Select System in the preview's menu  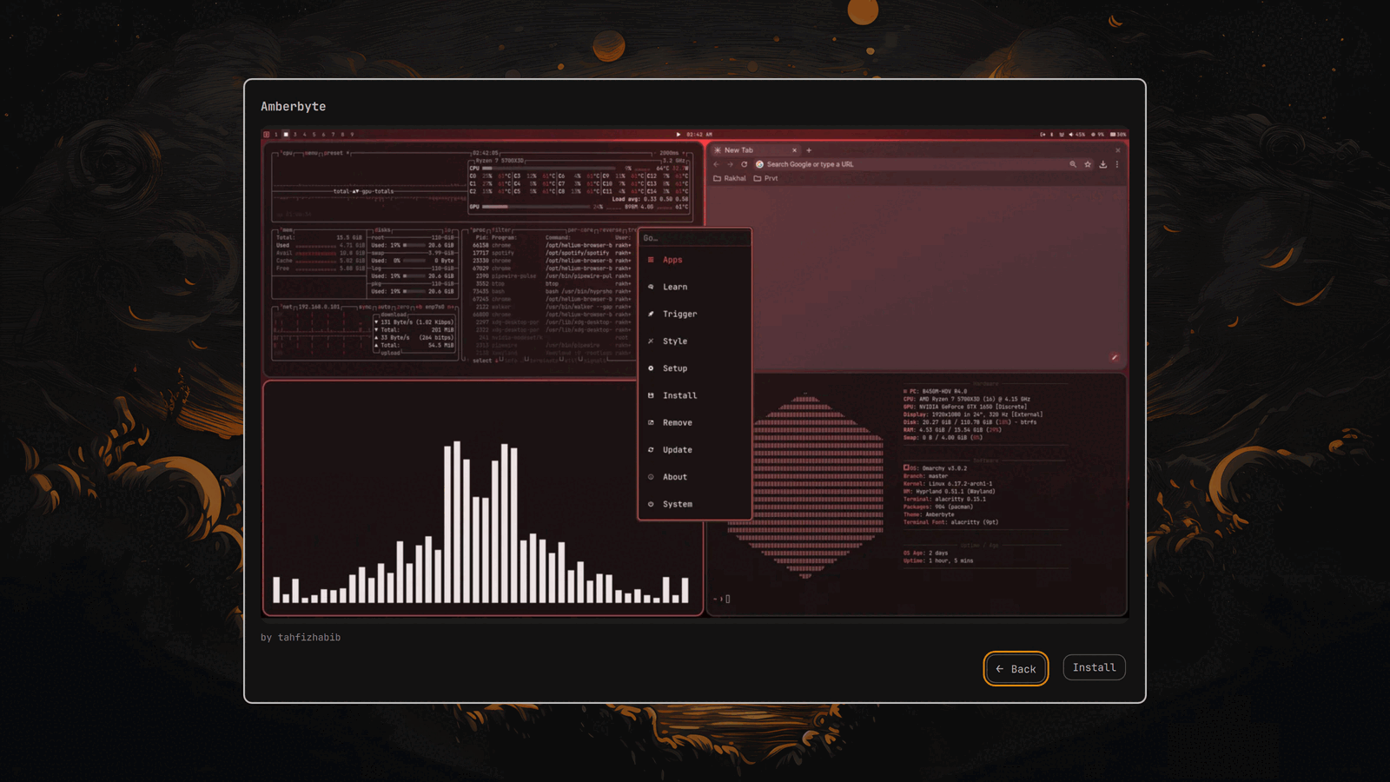[694, 504]
